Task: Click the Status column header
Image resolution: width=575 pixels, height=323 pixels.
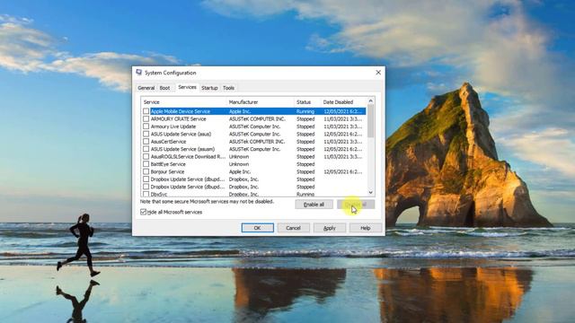Action: [x=307, y=102]
